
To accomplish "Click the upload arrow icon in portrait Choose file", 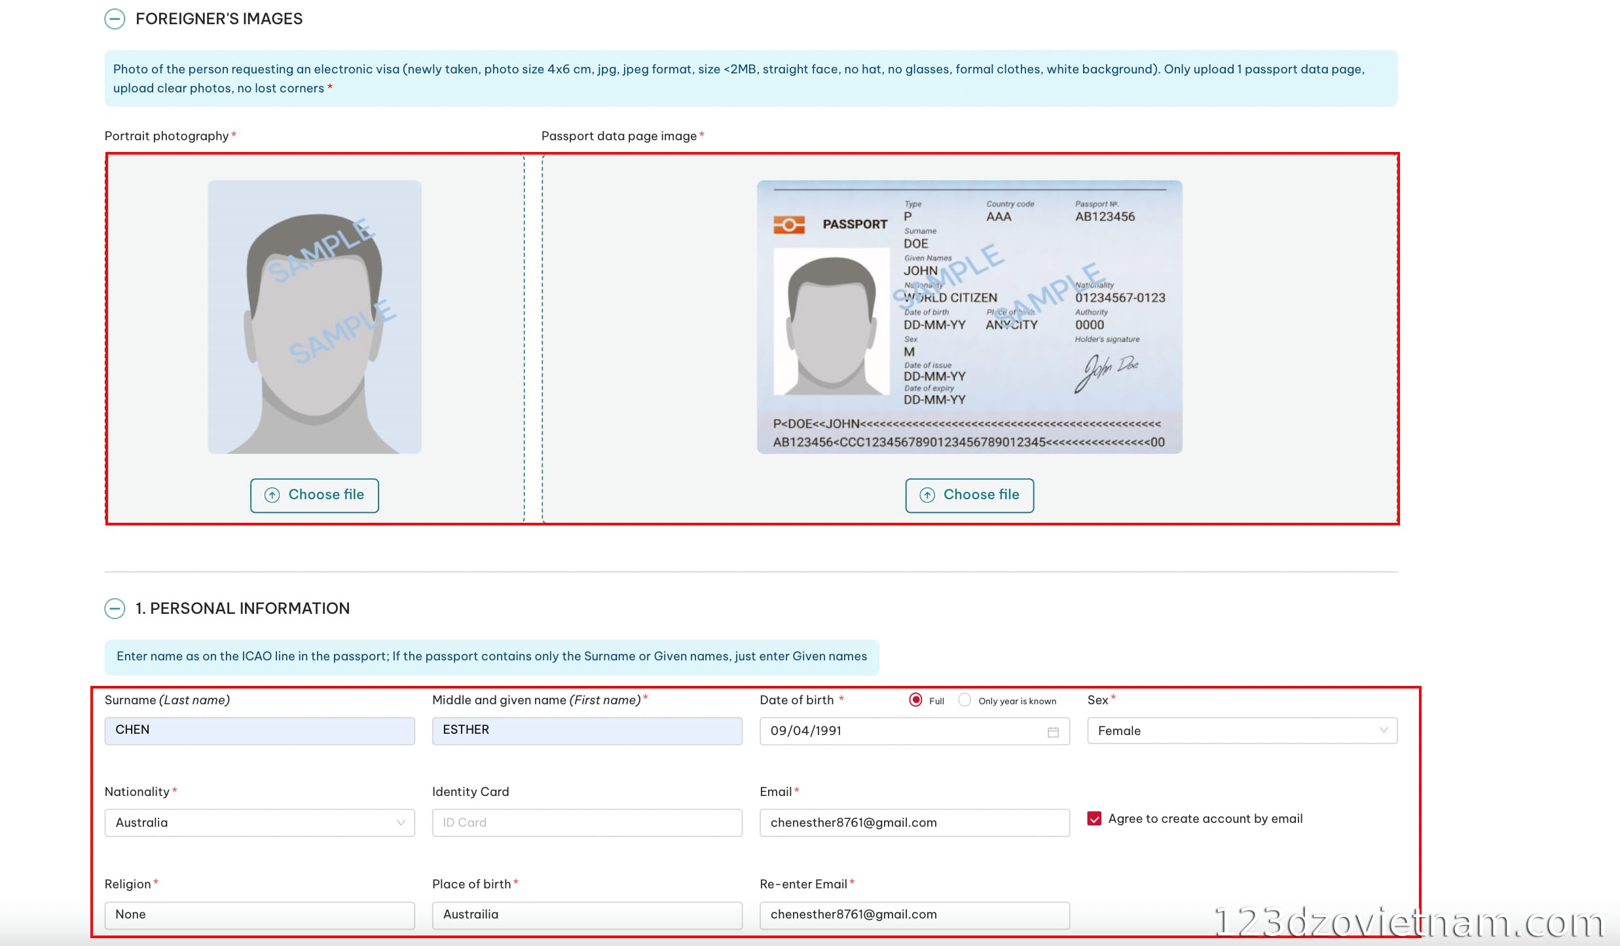I will pos(272,495).
